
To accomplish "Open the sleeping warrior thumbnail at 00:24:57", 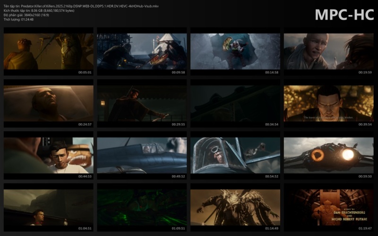I will coord(49,103).
